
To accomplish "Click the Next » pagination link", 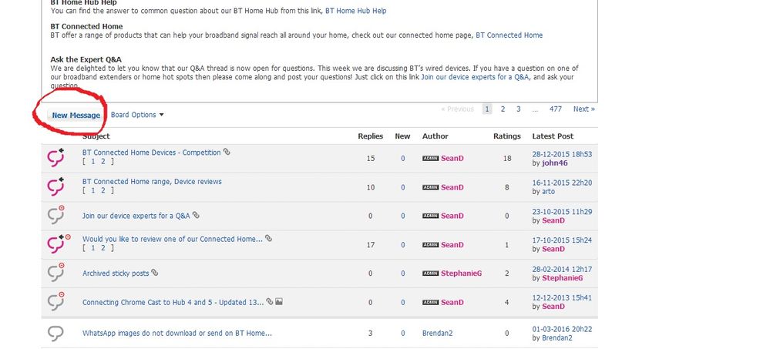I will [x=584, y=109].
